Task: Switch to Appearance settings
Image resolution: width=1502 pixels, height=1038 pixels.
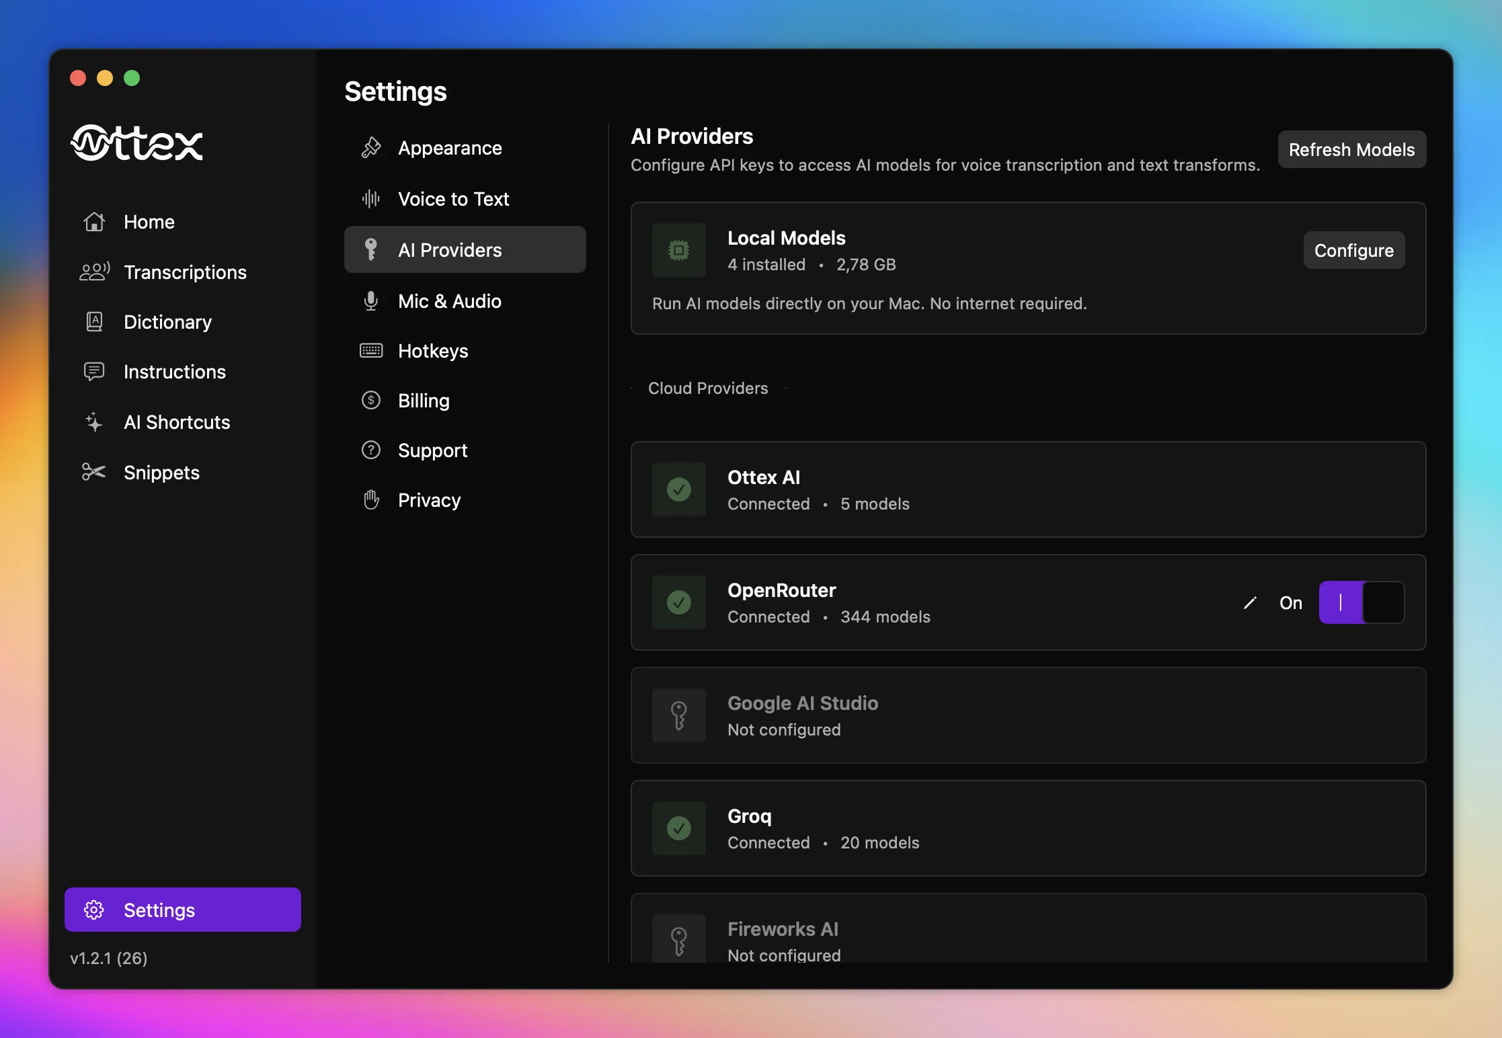Action: (x=449, y=147)
